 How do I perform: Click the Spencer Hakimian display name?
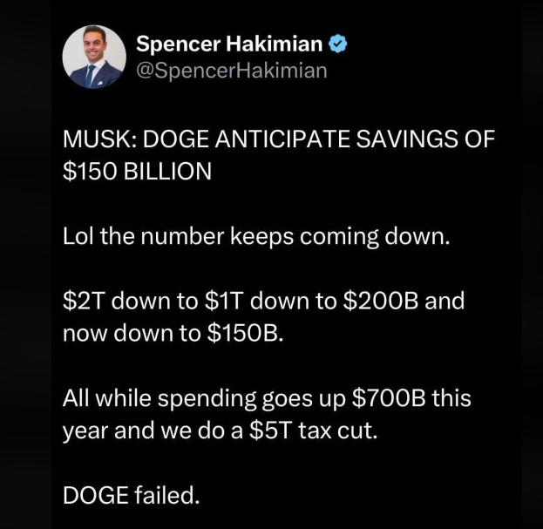(229, 44)
